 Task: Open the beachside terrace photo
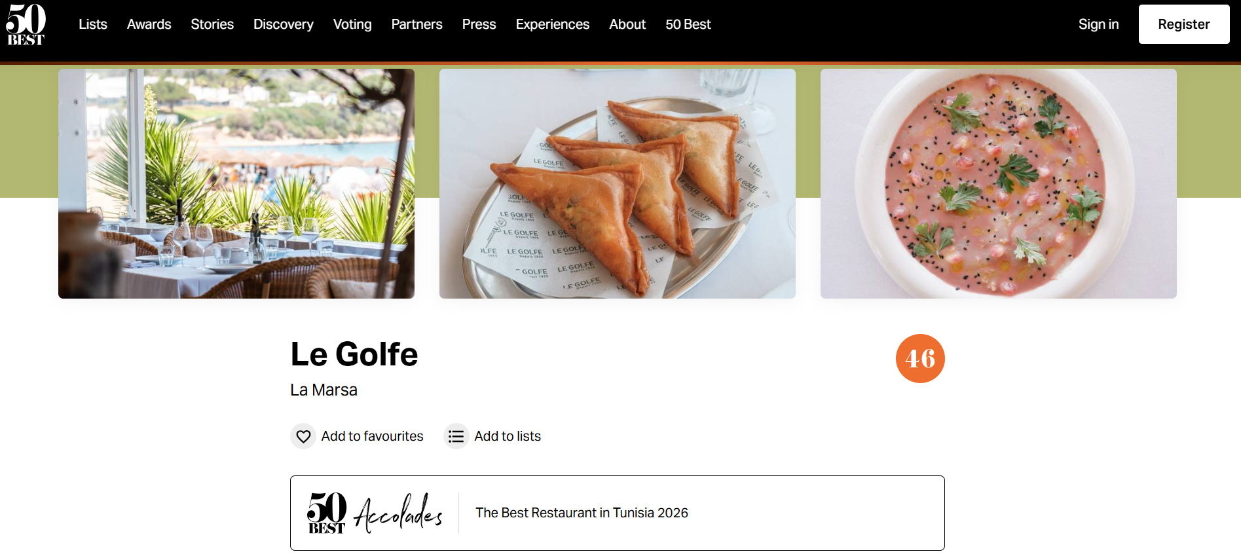tap(236, 183)
